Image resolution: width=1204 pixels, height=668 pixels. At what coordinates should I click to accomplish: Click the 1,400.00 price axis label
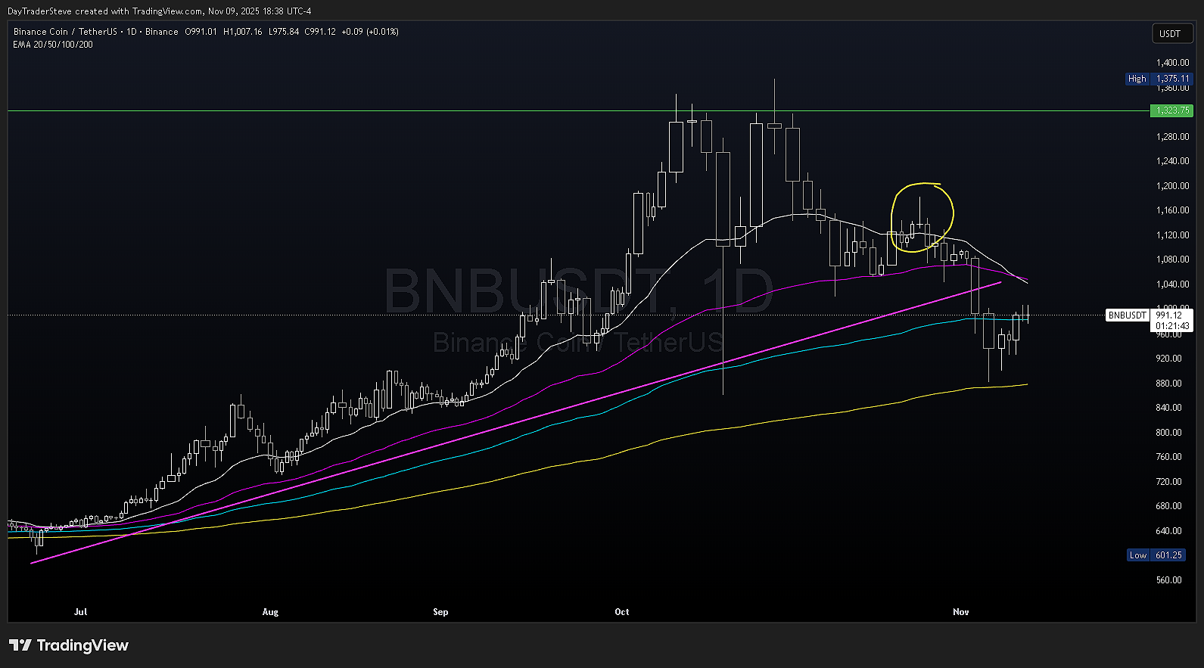click(1172, 63)
